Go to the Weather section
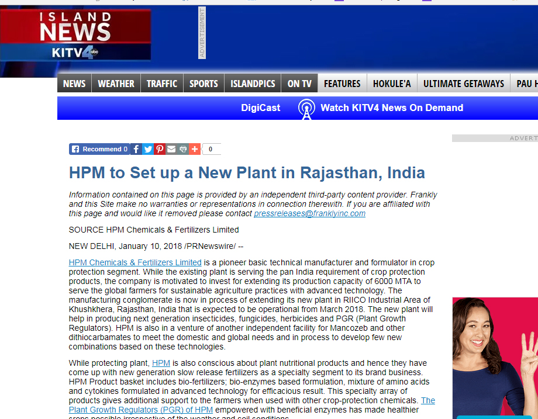Screen dimensions: 538x419 point(116,84)
